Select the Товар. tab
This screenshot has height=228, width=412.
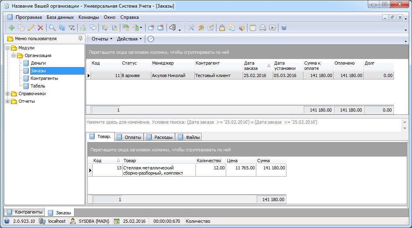[101, 136]
